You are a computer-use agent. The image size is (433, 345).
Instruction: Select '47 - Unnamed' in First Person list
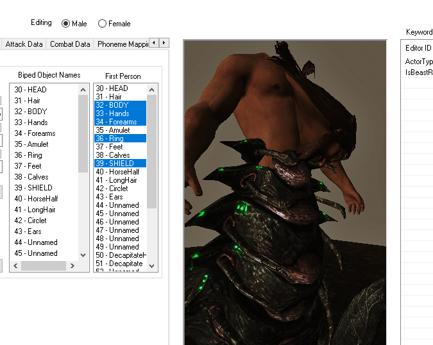click(x=121, y=230)
